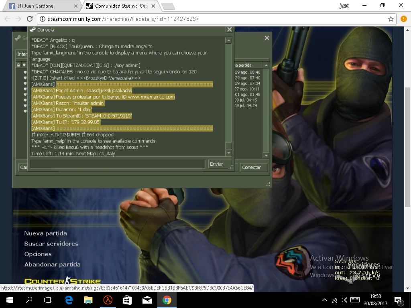Click the www.mxemexico.com text in console
Screen dimensions: 411x308
151,97
